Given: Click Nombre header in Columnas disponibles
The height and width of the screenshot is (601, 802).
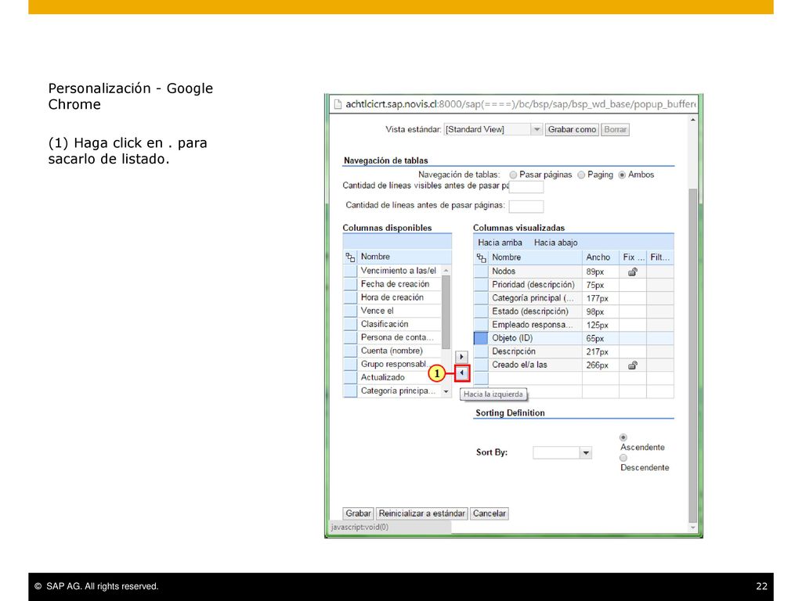Looking at the screenshot, I should click(405, 257).
